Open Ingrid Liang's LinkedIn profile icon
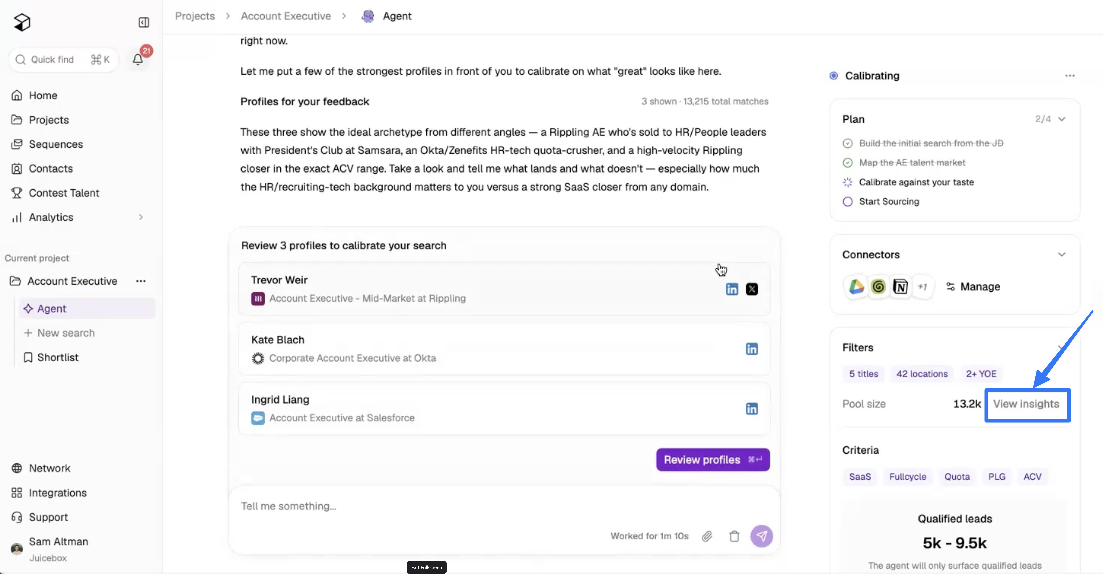The height and width of the screenshot is (574, 1103). pos(752,409)
